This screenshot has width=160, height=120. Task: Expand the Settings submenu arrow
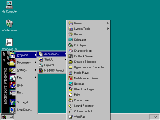click(x=35, y=70)
